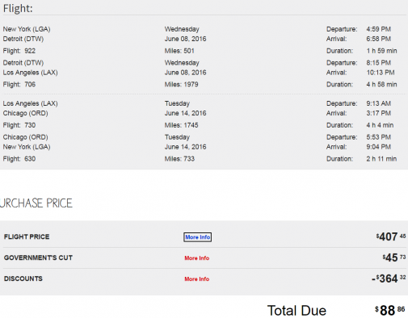Click the Total Due amount $88.86
408x318 pixels.
click(390, 311)
